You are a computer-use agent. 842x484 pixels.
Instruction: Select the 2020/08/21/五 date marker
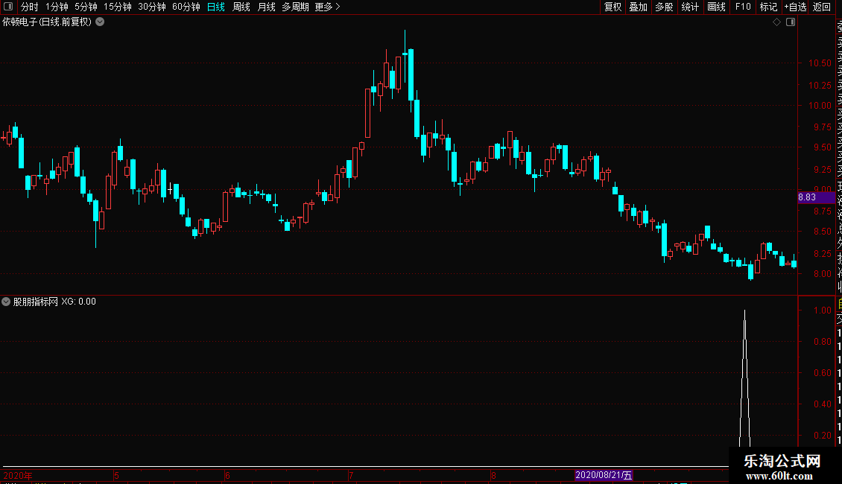point(604,475)
